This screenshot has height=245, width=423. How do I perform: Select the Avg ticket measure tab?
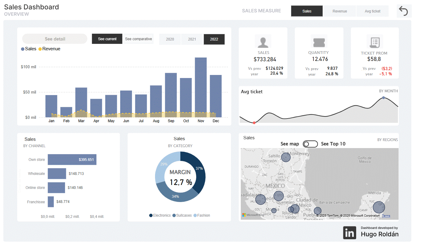click(372, 11)
